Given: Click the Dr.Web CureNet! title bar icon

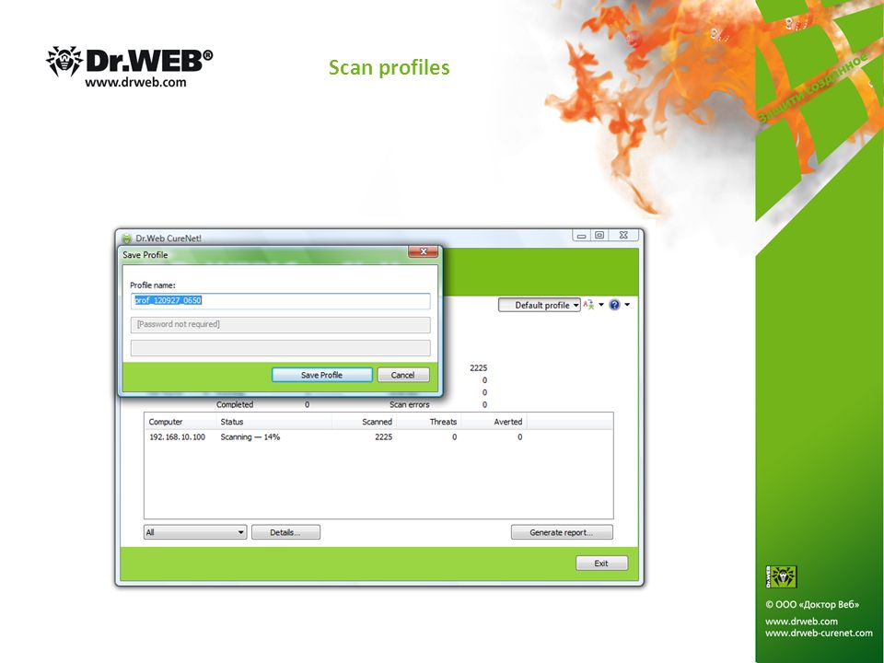Looking at the screenshot, I should tap(127, 238).
